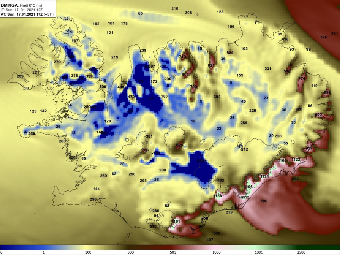The height and width of the screenshot is (255, 340).
Task: Click the map value '801'
Action: click(x=185, y=74)
